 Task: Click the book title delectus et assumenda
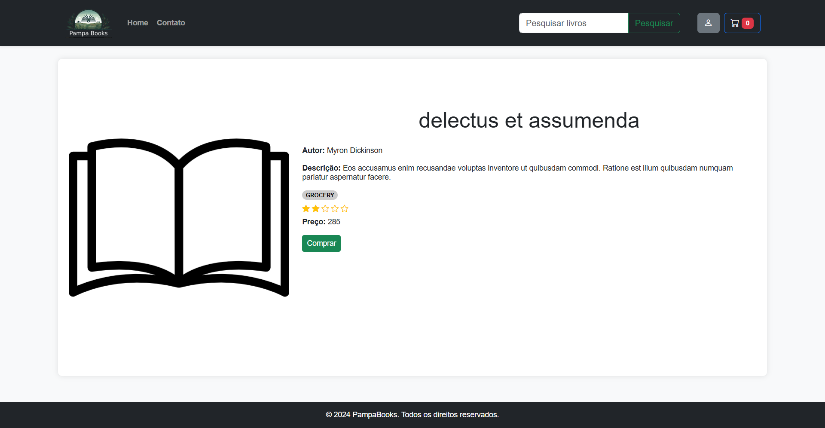point(528,120)
